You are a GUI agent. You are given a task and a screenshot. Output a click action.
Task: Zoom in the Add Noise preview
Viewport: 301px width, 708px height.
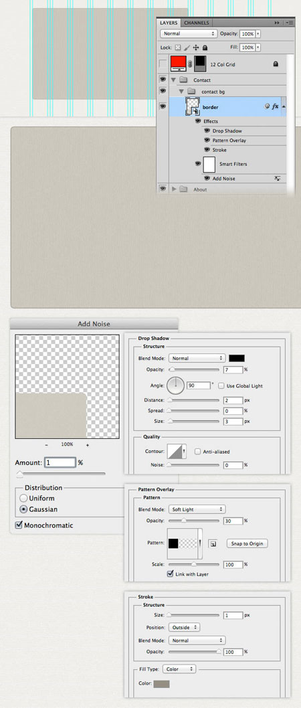click(x=88, y=445)
